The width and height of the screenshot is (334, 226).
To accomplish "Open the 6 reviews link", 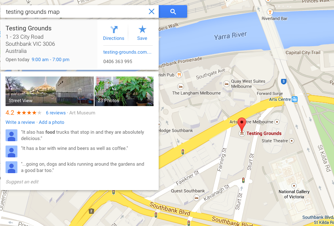I will pos(56,113).
